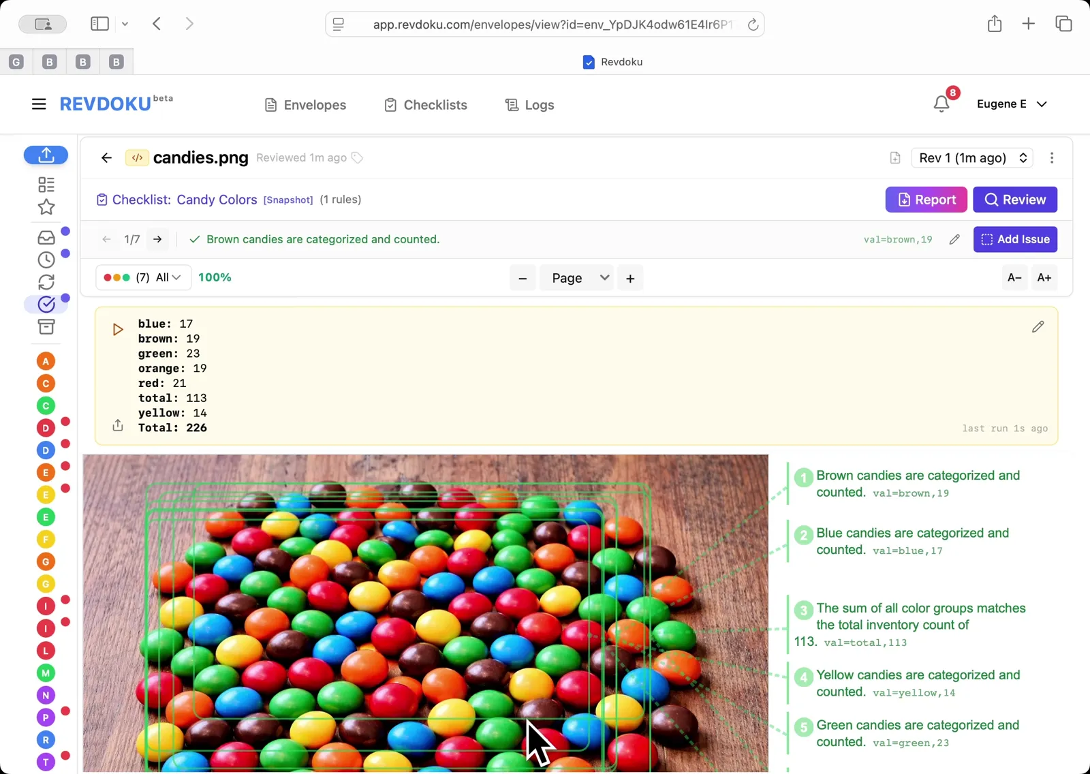
Task: Open the All severity filter dropdown
Action: click(163, 277)
